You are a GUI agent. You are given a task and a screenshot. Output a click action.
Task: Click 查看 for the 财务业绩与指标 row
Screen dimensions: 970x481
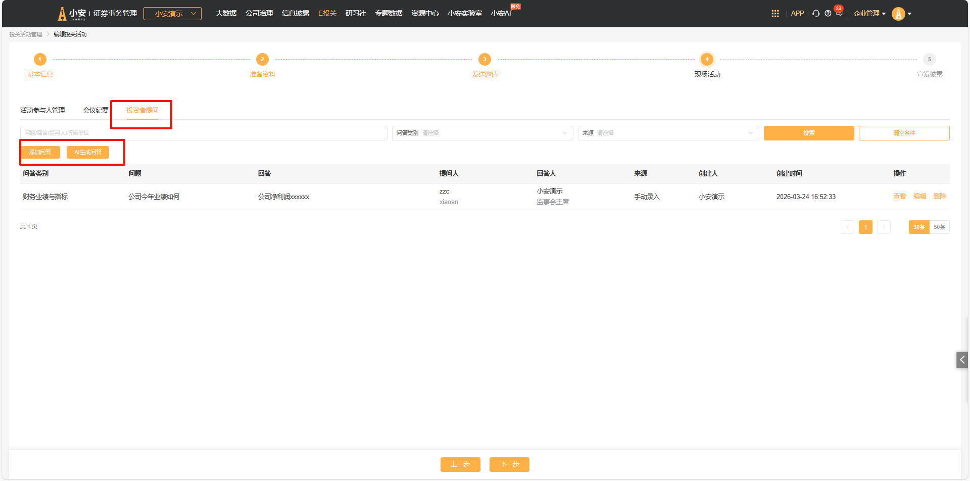[x=900, y=196]
